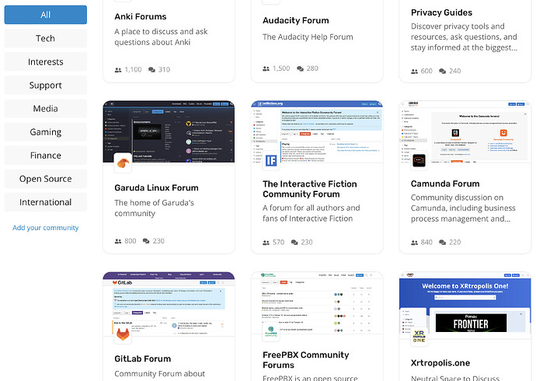
Task: Open the Audacity Forum title
Action: (x=296, y=20)
